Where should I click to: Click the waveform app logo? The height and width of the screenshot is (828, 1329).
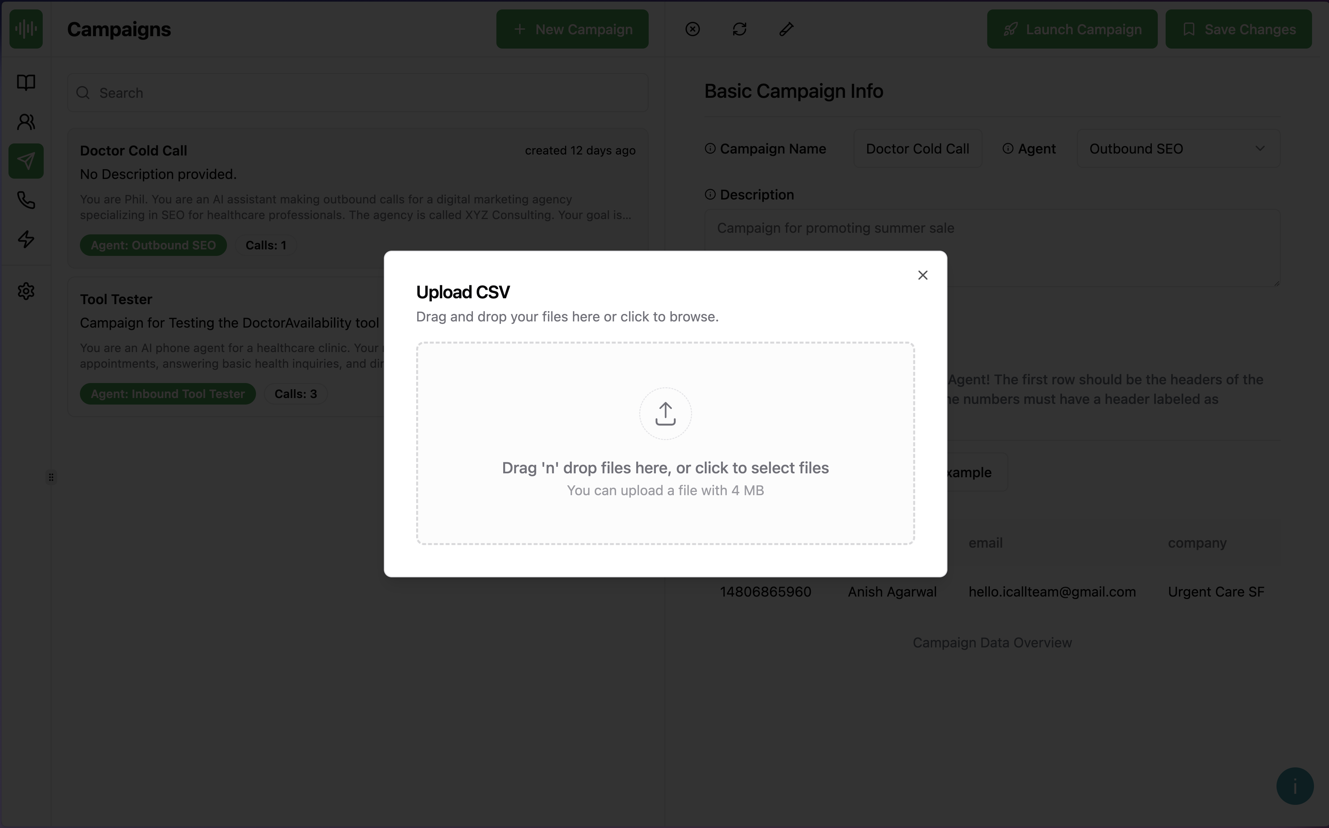coord(26,29)
